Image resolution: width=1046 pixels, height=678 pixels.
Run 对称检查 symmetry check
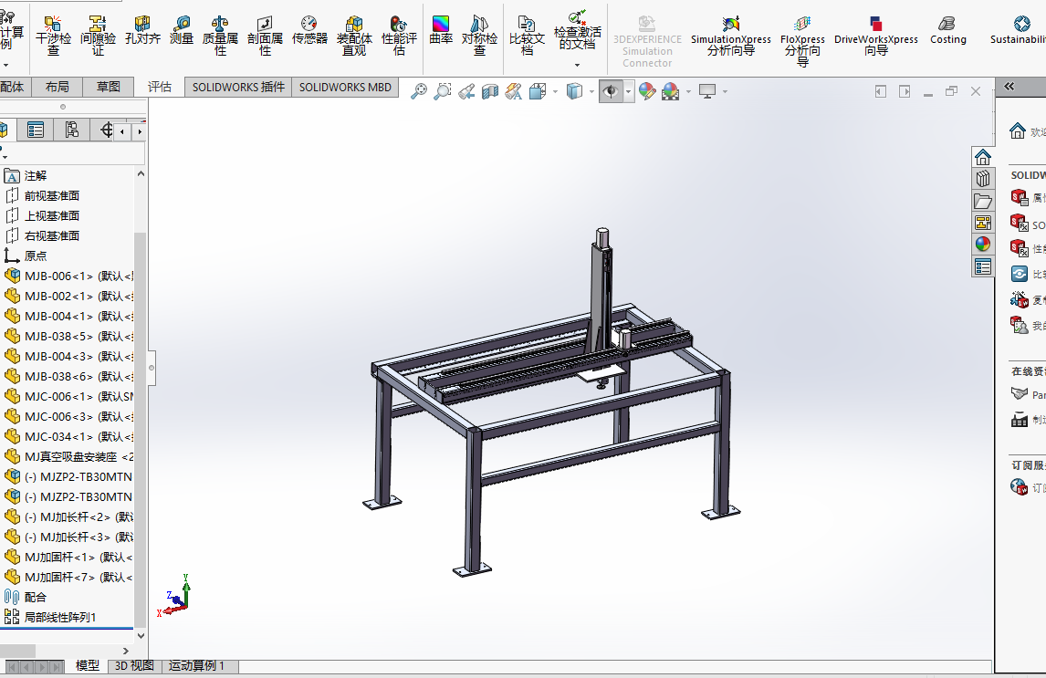(x=479, y=36)
